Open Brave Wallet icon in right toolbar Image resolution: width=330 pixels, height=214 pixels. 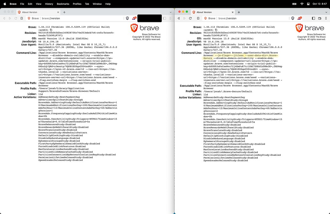[320, 18]
